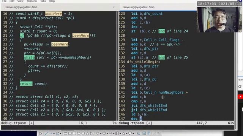Pick the Line with arrow tool
The width and height of the screenshot is (243, 136).
tap(51, 133)
